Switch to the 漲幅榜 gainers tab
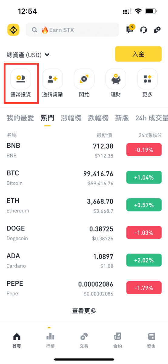Screen dimensions: 168x364 [71, 118]
